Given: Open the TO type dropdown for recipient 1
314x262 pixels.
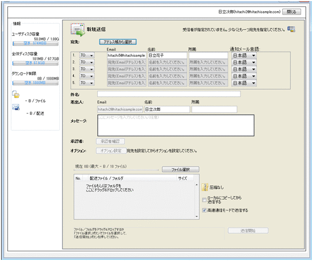Looking at the screenshot, I should click(x=87, y=55).
